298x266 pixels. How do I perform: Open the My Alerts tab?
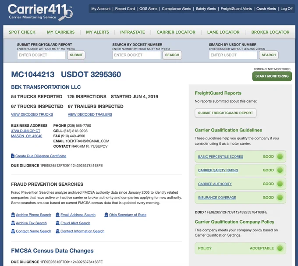97,32
